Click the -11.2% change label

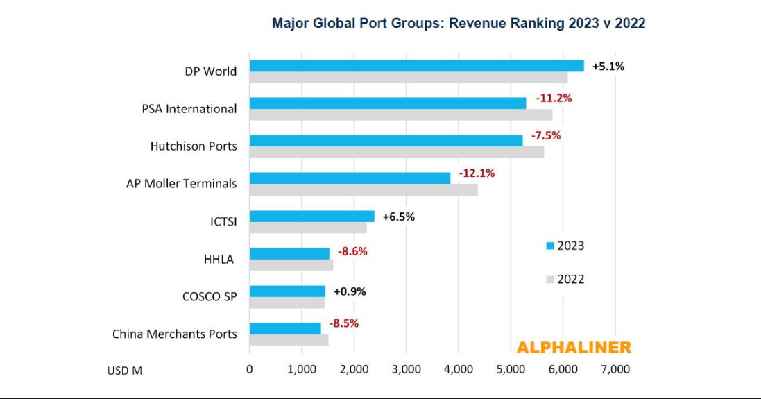pyautogui.click(x=554, y=98)
